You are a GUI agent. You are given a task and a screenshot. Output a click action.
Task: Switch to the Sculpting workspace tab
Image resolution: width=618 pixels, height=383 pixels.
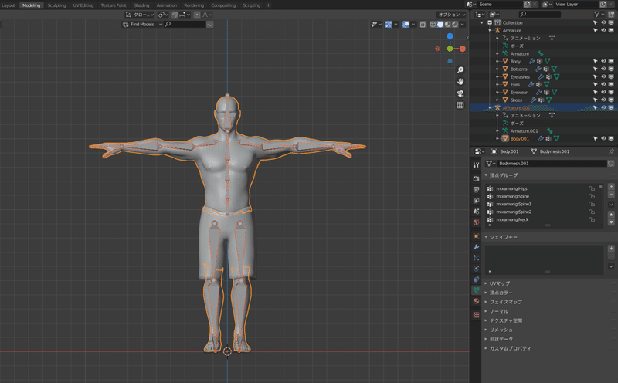pyautogui.click(x=56, y=5)
